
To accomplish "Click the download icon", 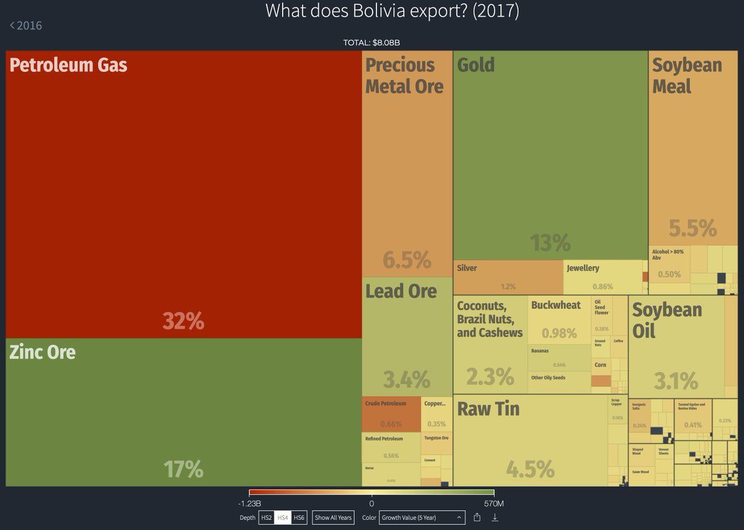I will tap(495, 517).
